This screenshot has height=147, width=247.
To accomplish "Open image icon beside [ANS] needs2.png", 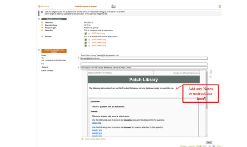I will click(x=85, y=42).
